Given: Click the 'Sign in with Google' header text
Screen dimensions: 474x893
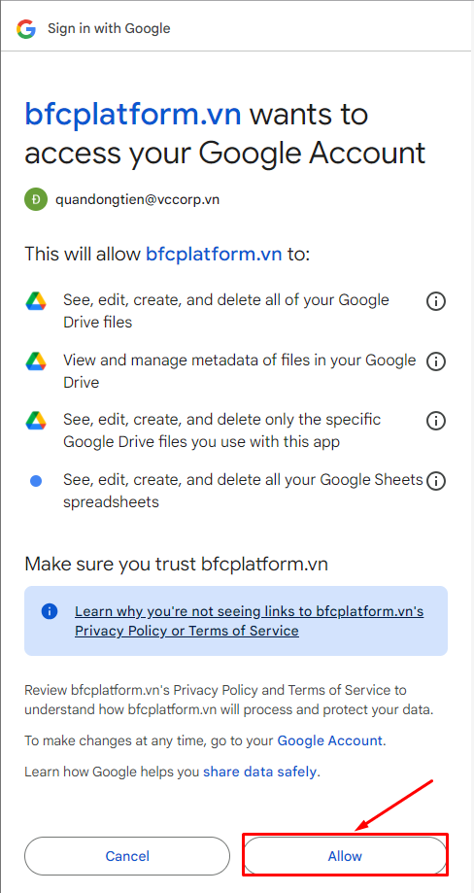Looking at the screenshot, I should [x=109, y=28].
